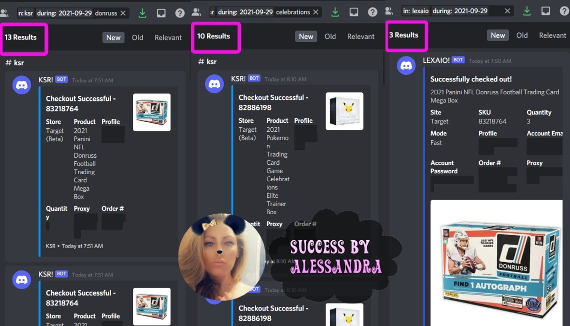Image resolution: width=570 pixels, height=326 pixels.
Task: Click LEXAIO bot avatar
Action: tap(406, 65)
